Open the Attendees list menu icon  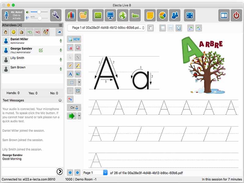coord(60,25)
